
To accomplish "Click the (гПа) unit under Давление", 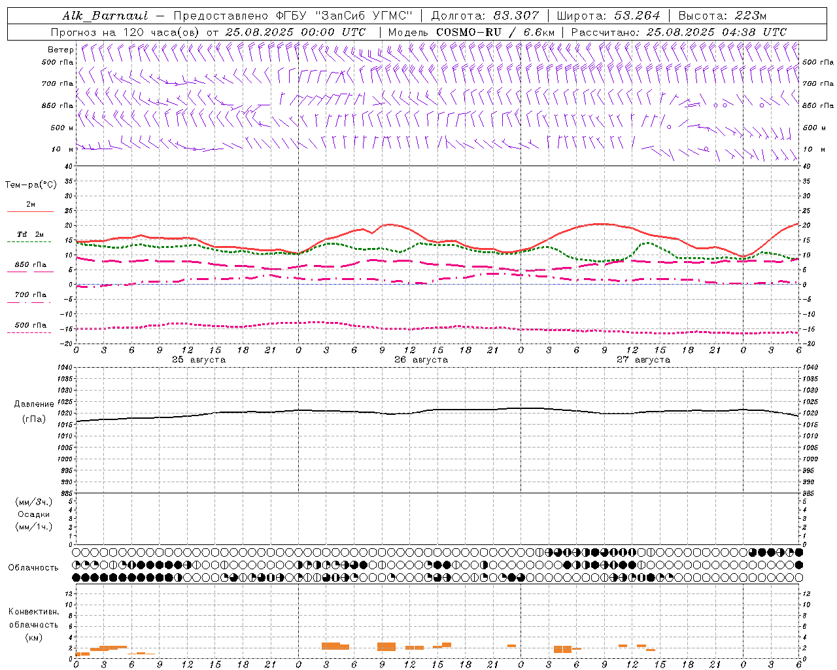I will [34, 419].
